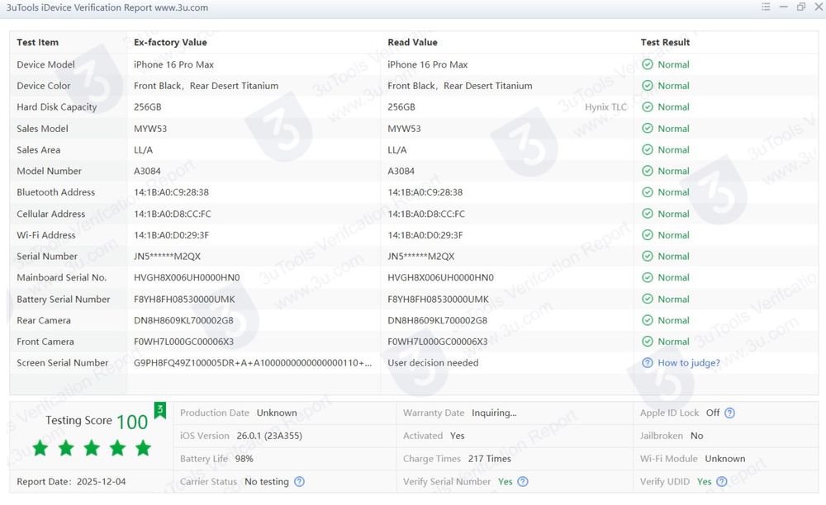This screenshot has width=826, height=505.
Task: Select read value Mainboard serial HVGH8X006UH0000HN0
Action: 440,277
